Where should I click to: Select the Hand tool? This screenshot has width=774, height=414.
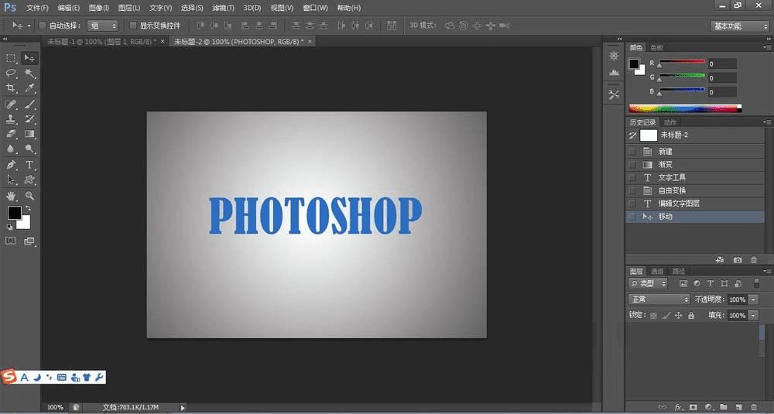11,196
